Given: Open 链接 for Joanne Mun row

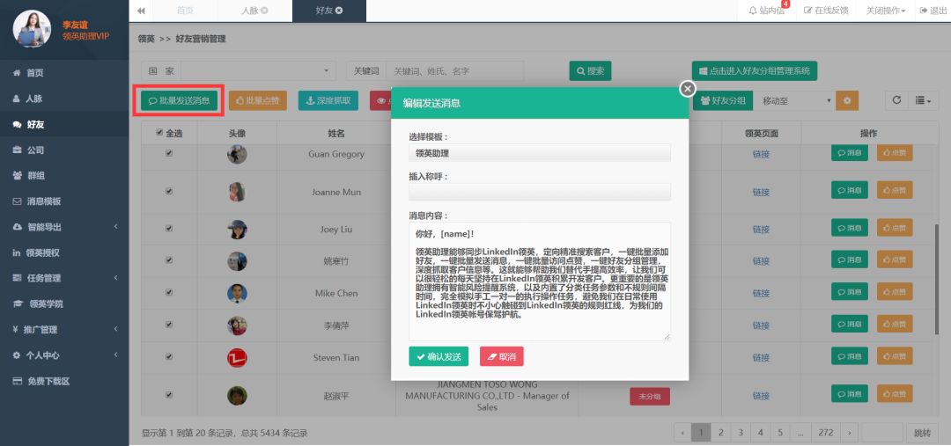Looking at the screenshot, I should click(761, 192).
